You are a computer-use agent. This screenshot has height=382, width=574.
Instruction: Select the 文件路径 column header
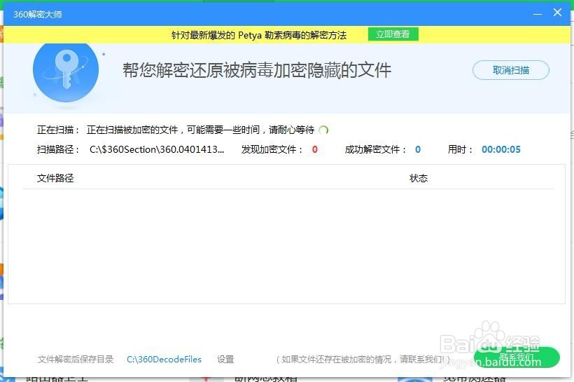pos(55,178)
